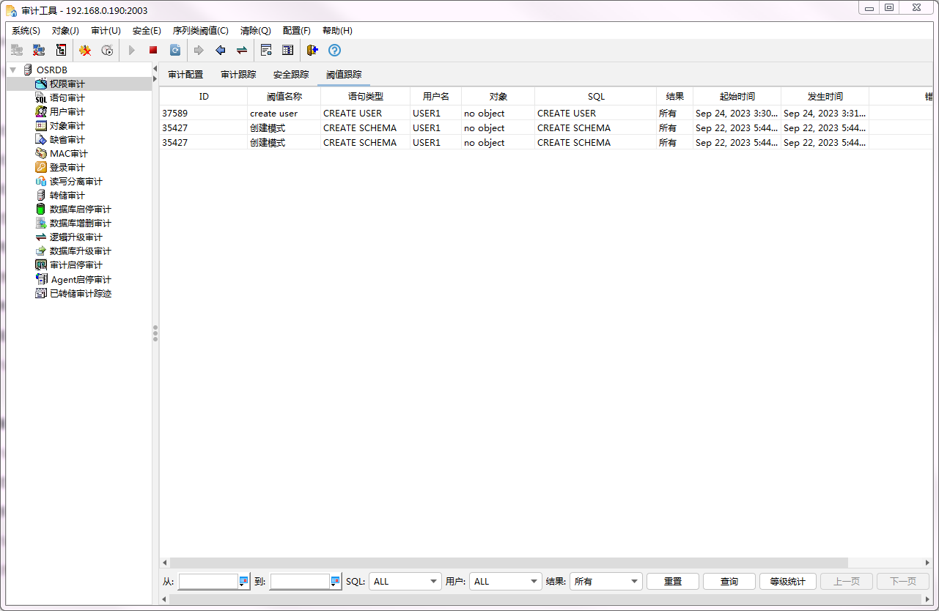The width and height of the screenshot is (939, 611).
Task: Open the calendar picker for 到 date
Action: (336, 582)
